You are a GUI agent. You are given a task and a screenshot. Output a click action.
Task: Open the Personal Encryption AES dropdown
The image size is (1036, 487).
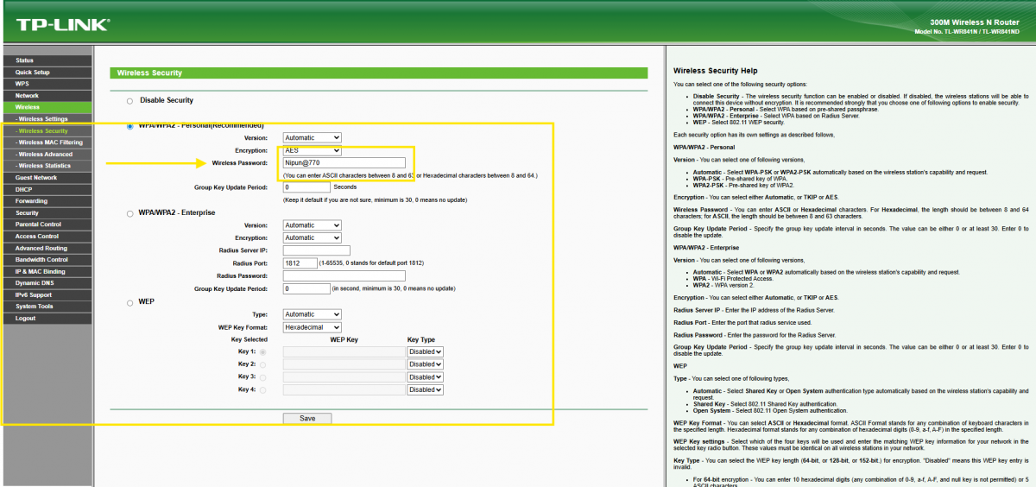pyautogui.click(x=313, y=150)
